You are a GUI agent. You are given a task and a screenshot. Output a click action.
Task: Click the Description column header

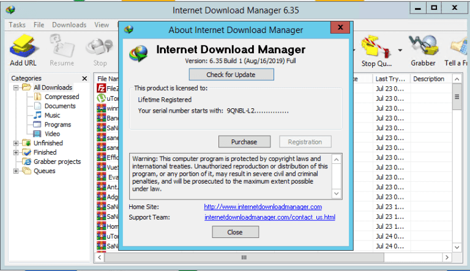[431, 79]
